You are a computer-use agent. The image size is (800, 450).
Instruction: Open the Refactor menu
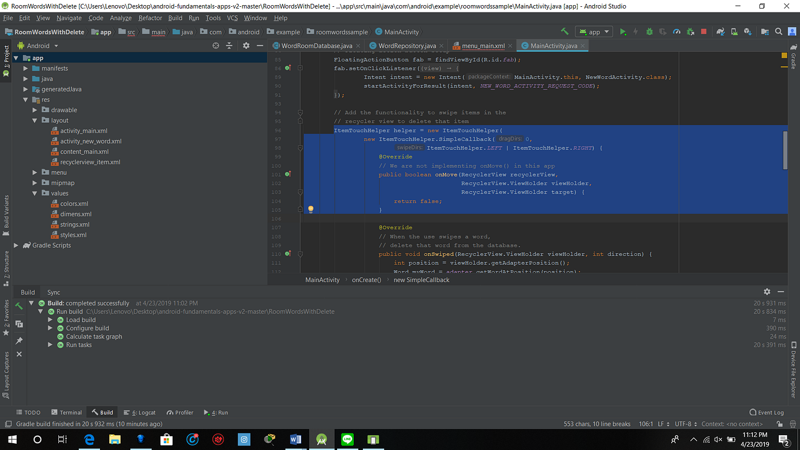(150, 18)
